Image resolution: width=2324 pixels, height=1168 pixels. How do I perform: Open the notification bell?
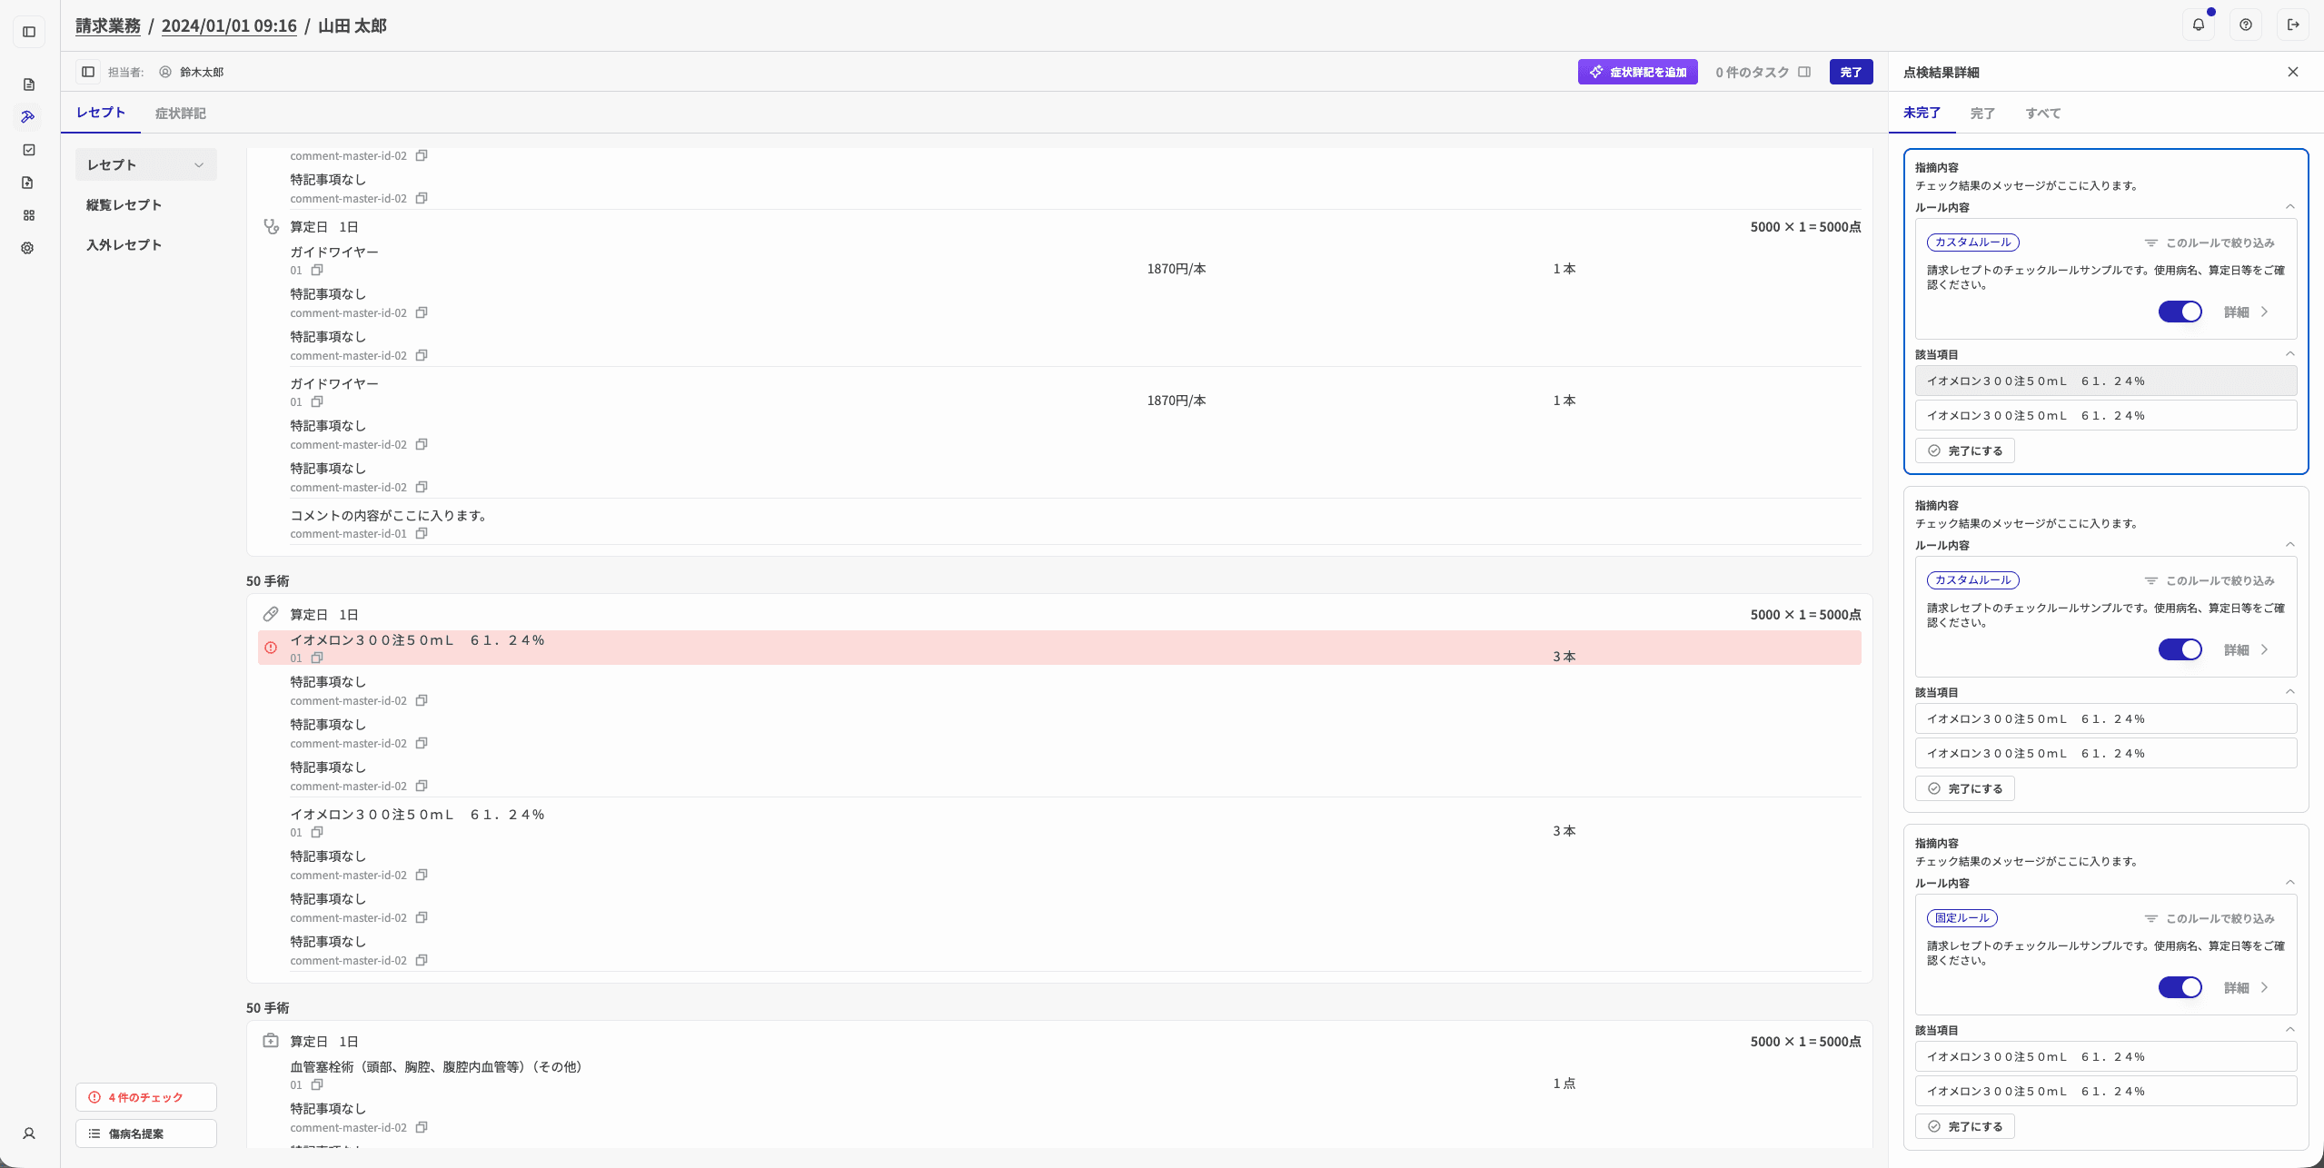[x=2198, y=25]
